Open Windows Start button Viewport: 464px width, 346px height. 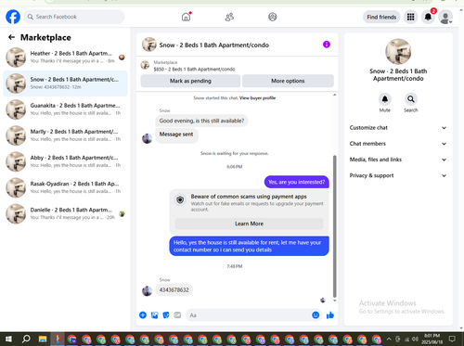click(x=8, y=339)
